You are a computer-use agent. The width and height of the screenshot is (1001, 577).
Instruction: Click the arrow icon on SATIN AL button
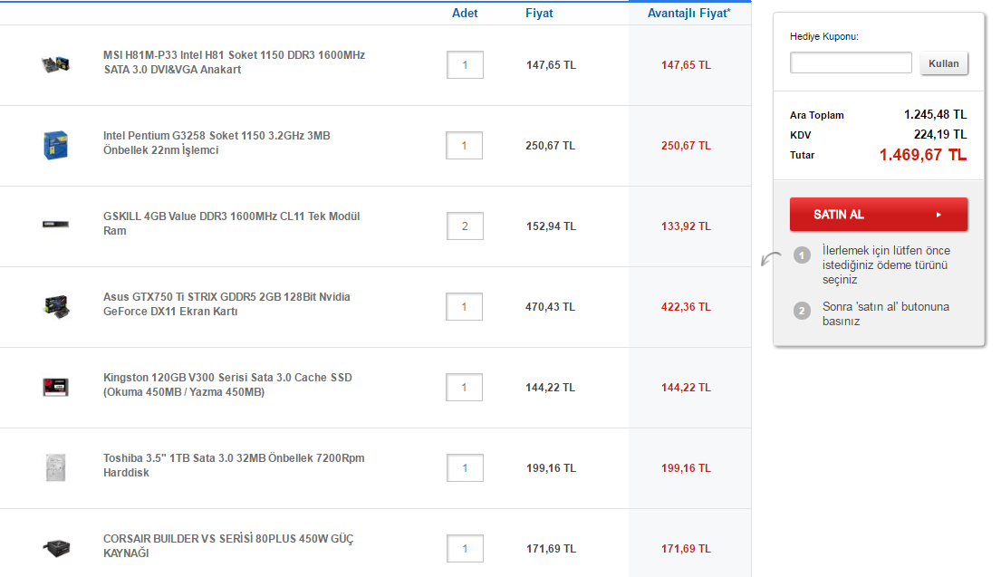click(938, 215)
